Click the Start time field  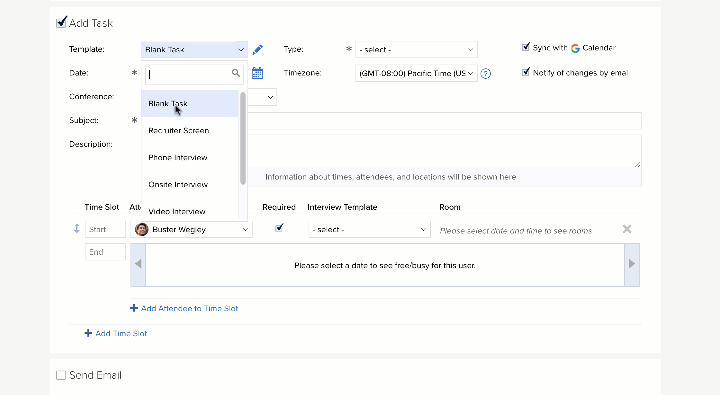pyautogui.click(x=105, y=229)
